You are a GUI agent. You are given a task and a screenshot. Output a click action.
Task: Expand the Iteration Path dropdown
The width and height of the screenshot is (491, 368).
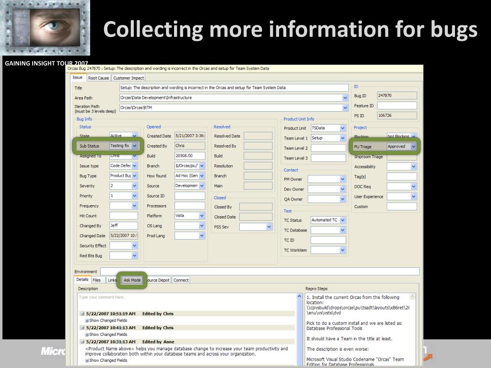(x=345, y=108)
